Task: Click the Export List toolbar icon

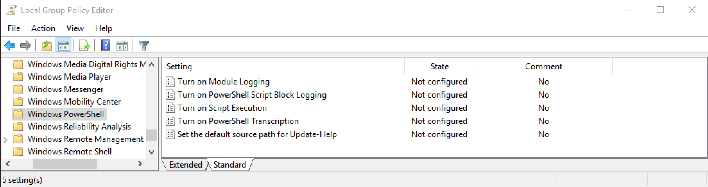Action: point(84,45)
